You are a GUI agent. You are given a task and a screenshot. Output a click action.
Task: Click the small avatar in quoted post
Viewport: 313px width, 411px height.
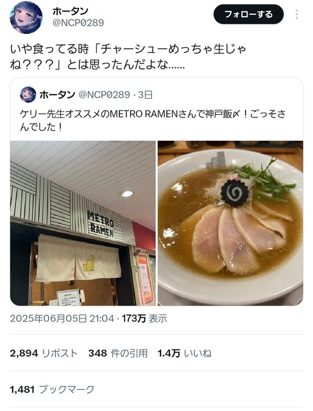point(28,94)
